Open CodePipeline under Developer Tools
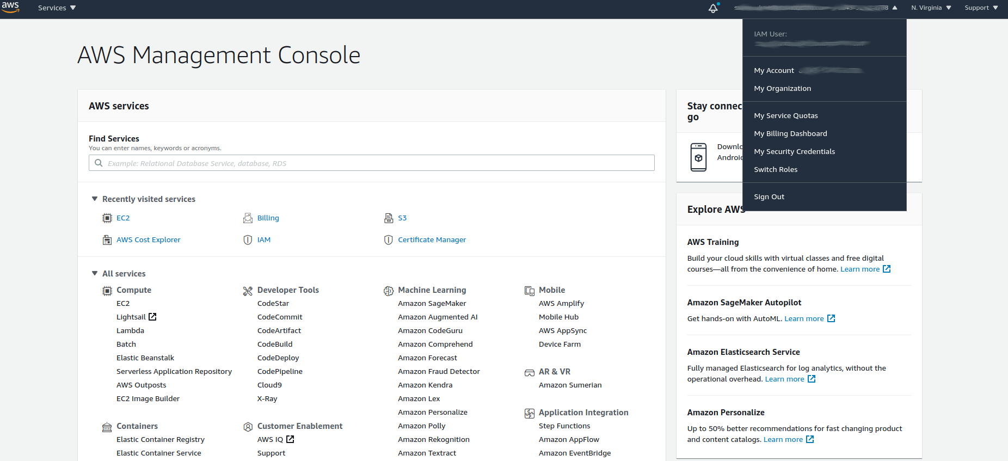1008x461 pixels. coord(280,371)
